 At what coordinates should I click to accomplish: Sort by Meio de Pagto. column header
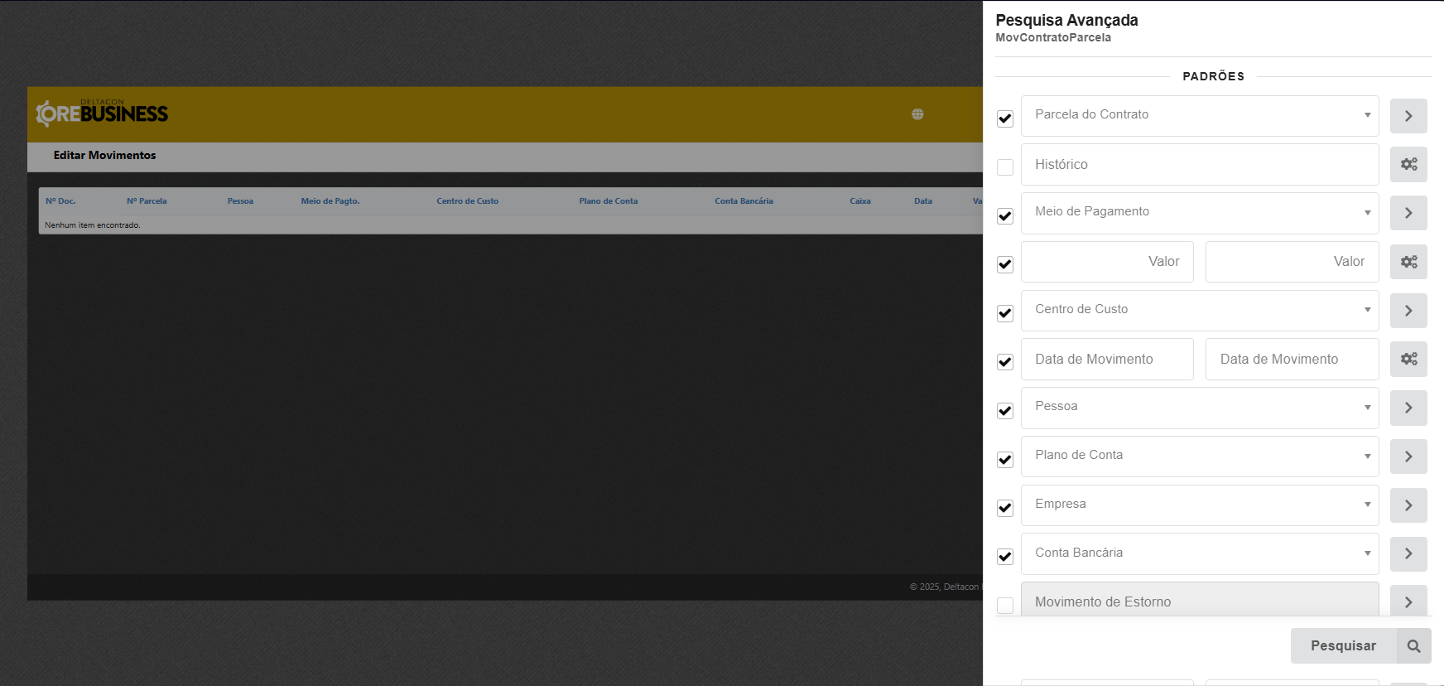[330, 201]
